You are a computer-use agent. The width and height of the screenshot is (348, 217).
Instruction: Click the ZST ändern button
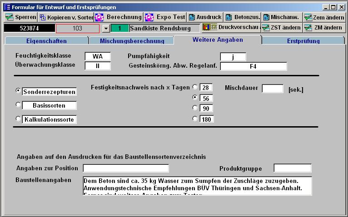coord(281,27)
